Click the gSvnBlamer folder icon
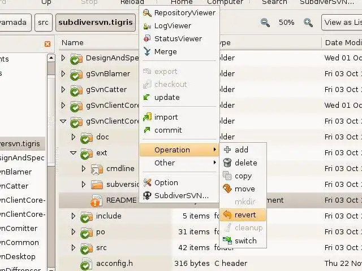The width and height of the screenshot is (362, 271). click(x=76, y=75)
